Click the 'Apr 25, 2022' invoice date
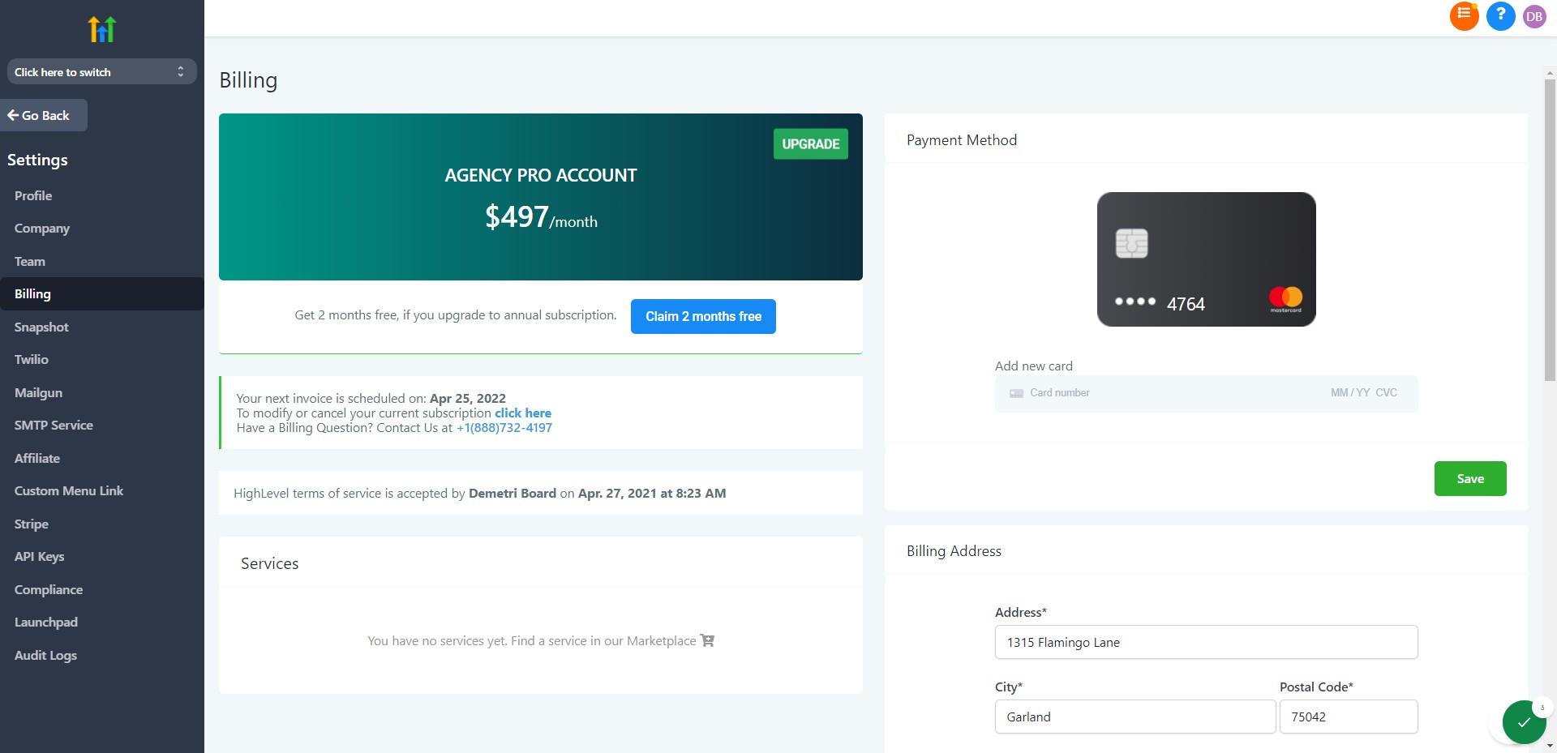 coord(468,398)
